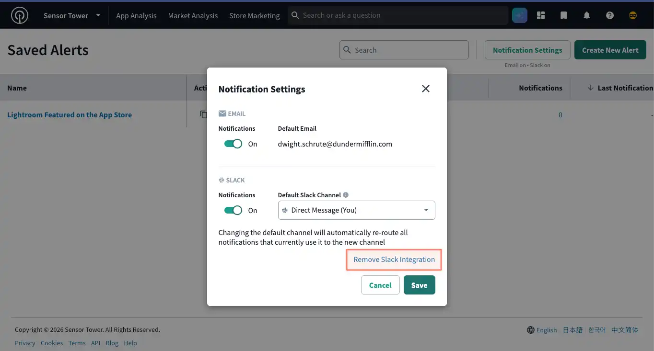Screen dimensions: 654x351
Task: Open the help question mark icon
Action: point(610,15)
